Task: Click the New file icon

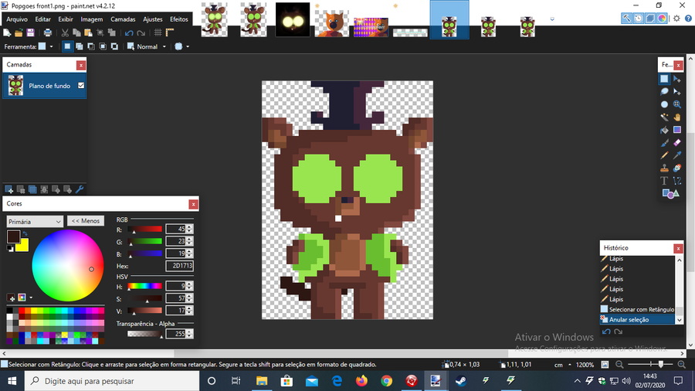Action: pos(7,32)
